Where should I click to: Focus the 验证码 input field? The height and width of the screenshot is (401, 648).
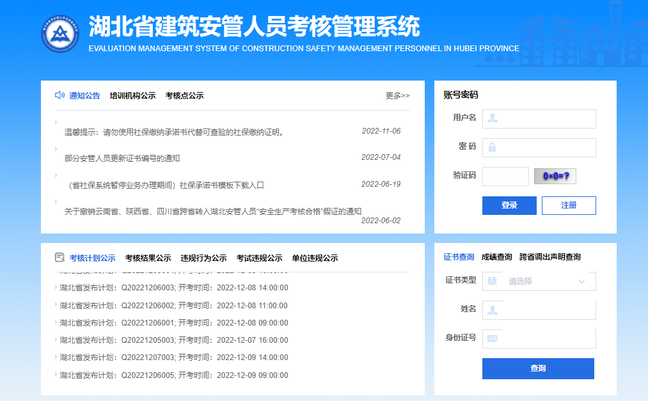(505, 177)
